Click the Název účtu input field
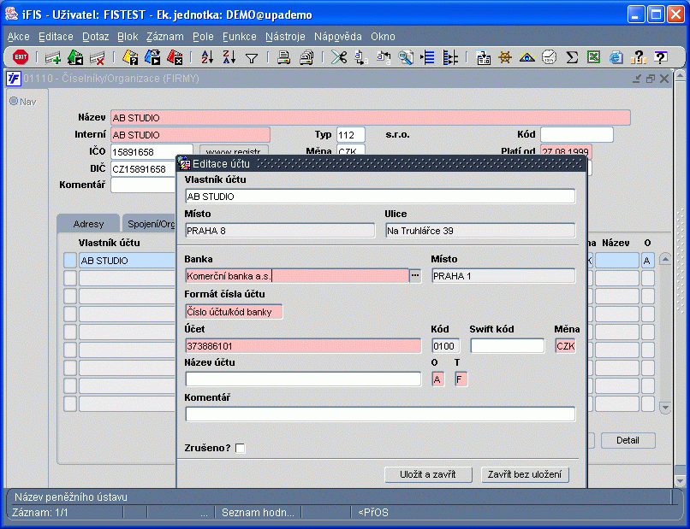This screenshot has height=529, width=690. pyautogui.click(x=303, y=379)
